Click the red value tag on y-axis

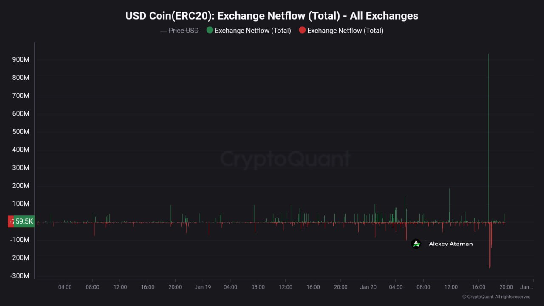coord(11,221)
